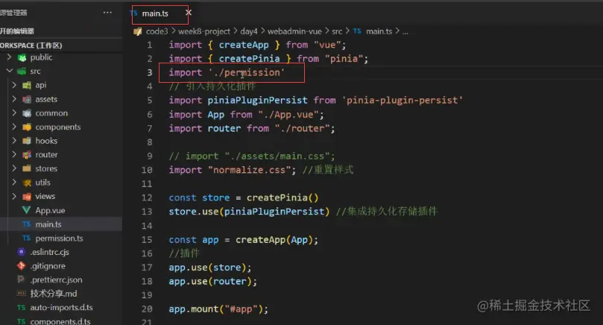
Task: Open App.vue in the explorer
Action: (x=50, y=210)
